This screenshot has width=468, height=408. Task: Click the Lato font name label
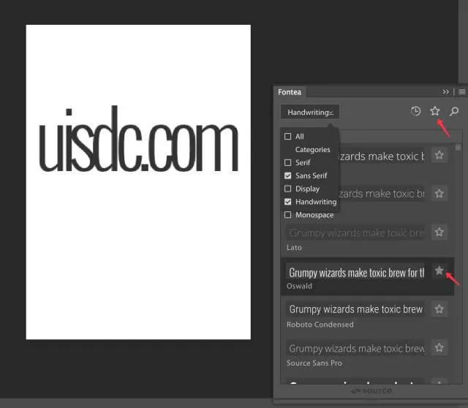point(294,247)
